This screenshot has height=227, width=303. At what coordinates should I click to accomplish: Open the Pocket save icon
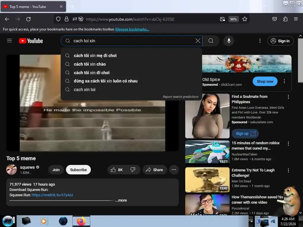click(274, 19)
